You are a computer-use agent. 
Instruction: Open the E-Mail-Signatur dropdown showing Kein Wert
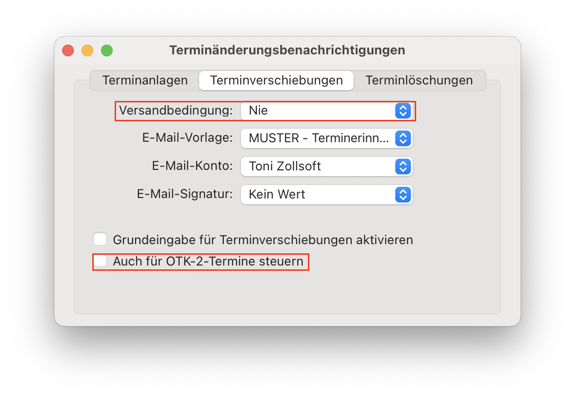(x=326, y=195)
